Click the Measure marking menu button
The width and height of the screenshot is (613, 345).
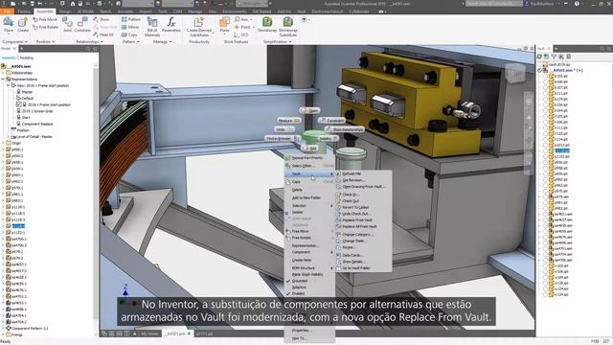coord(288,121)
